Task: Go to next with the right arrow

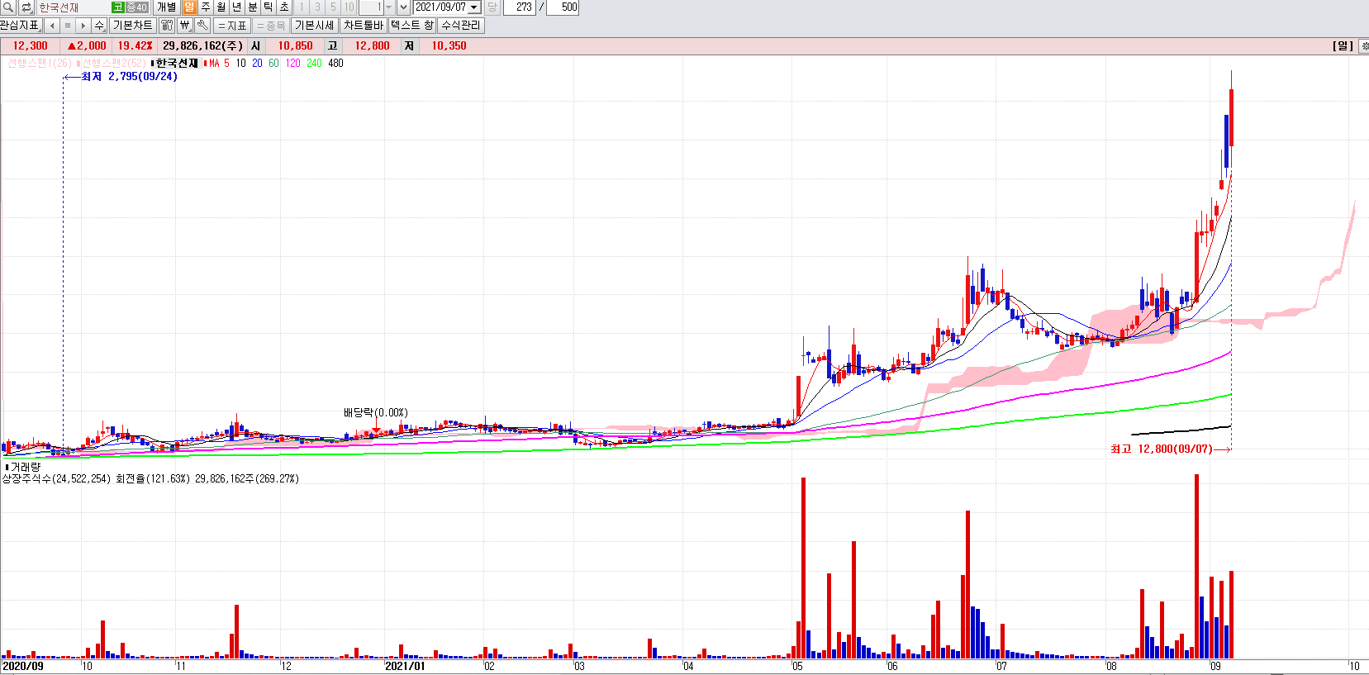Action: pos(83,26)
